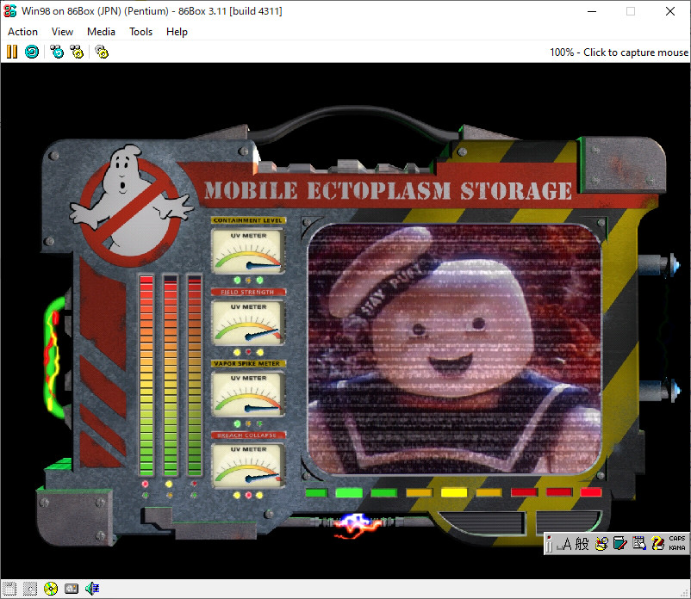Click the Stay Puft marshmallow man monitor screen

click(x=454, y=349)
